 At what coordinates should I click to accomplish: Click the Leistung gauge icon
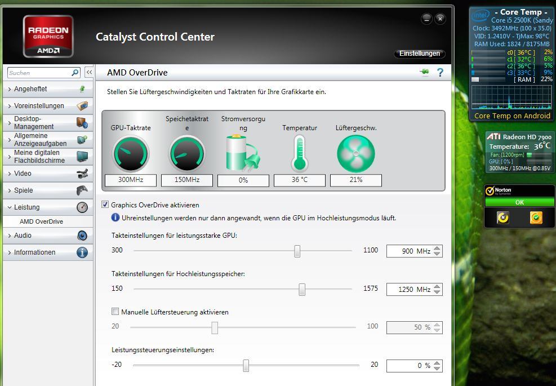tap(82, 207)
